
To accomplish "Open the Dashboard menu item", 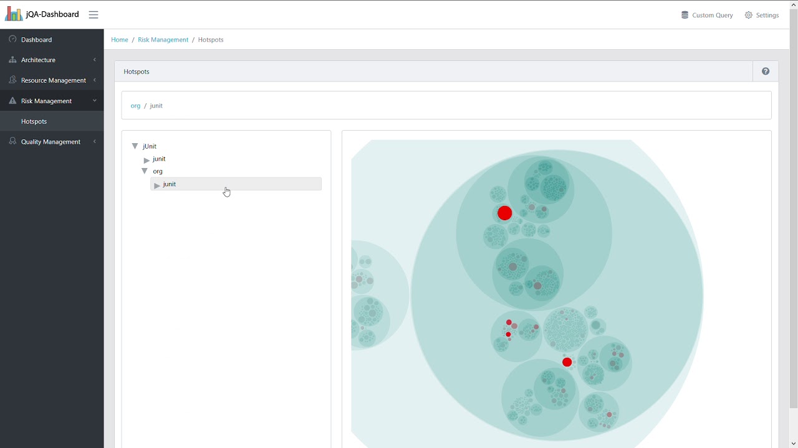I will [52, 39].
